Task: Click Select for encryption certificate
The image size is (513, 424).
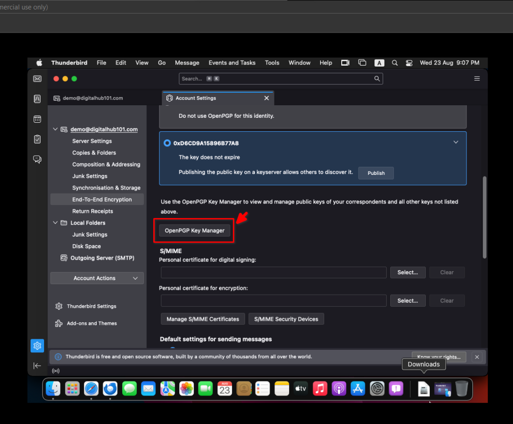Action: pyautogui.click(x=408, y=301)
